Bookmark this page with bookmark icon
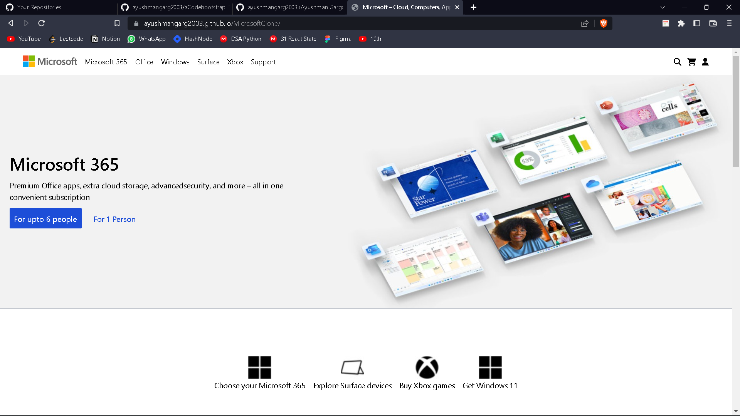Screen dimensions: 740x416 [x=117, y=23]
